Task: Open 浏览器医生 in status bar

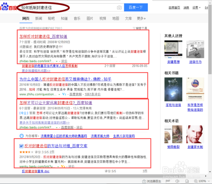Action: [151, 181]
